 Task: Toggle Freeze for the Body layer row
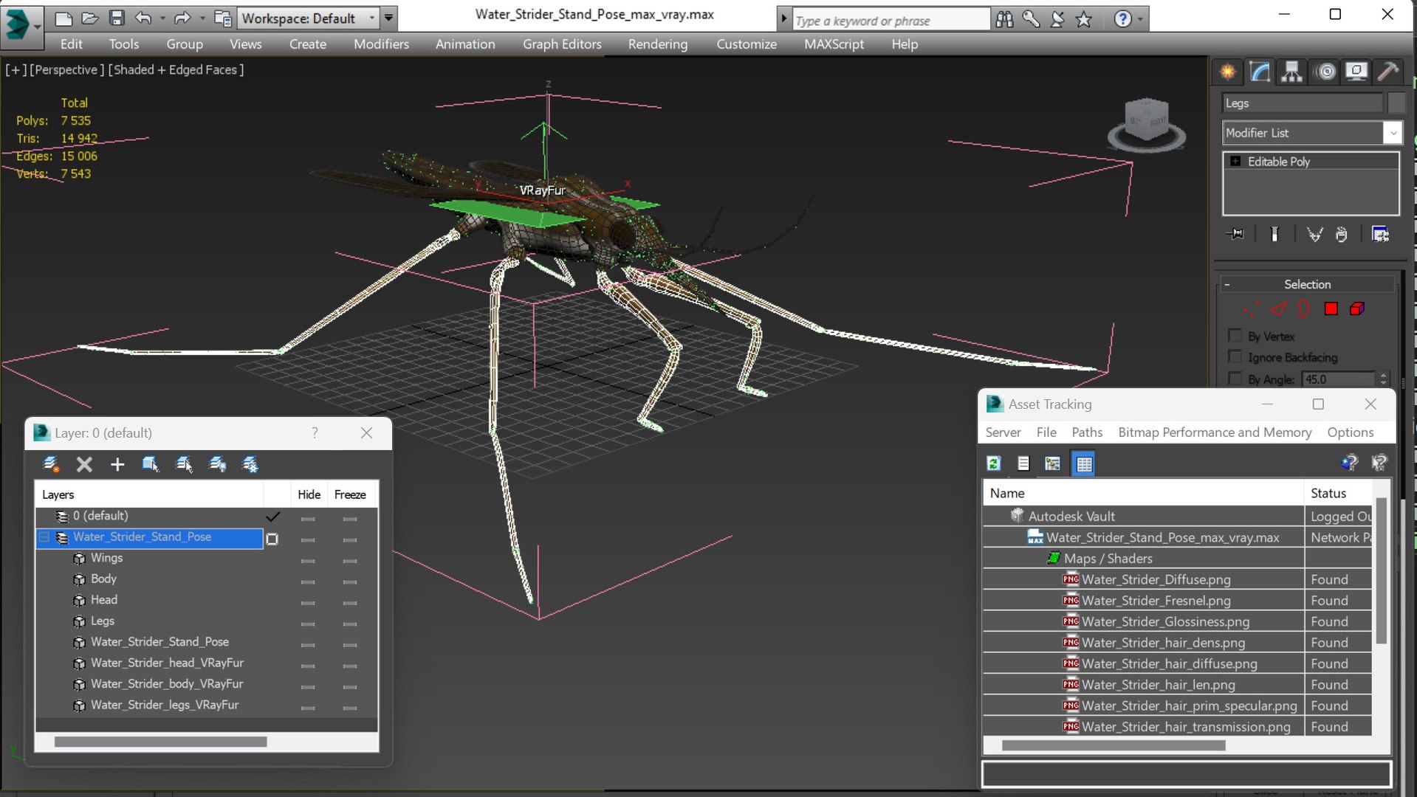pos(350,582)
